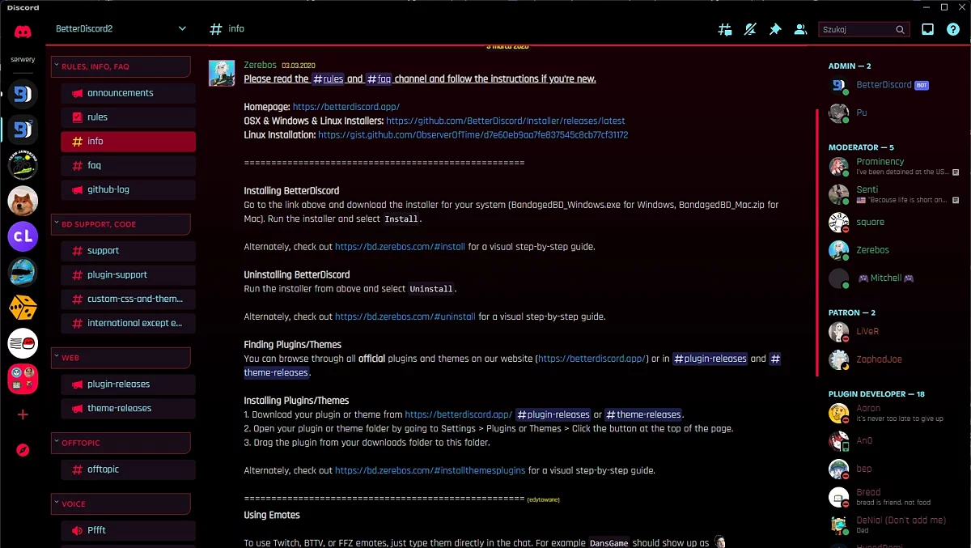This screenshot has width=971, height=548.
Task: Mute channel via notification bell icon
Action: [750, 29]
